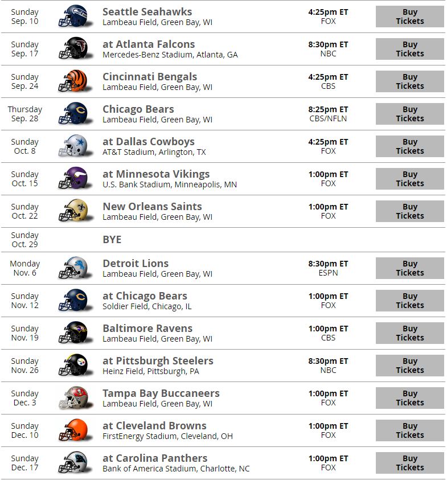Click the BYE week row label
The image size is (447, 480).
[112, 240]
